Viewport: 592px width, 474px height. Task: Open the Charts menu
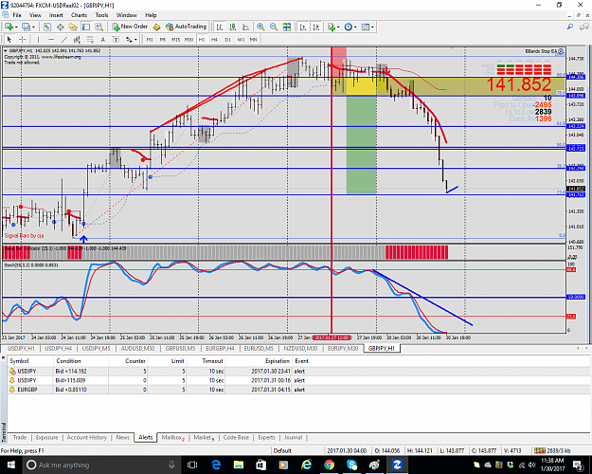coord(79,15)
